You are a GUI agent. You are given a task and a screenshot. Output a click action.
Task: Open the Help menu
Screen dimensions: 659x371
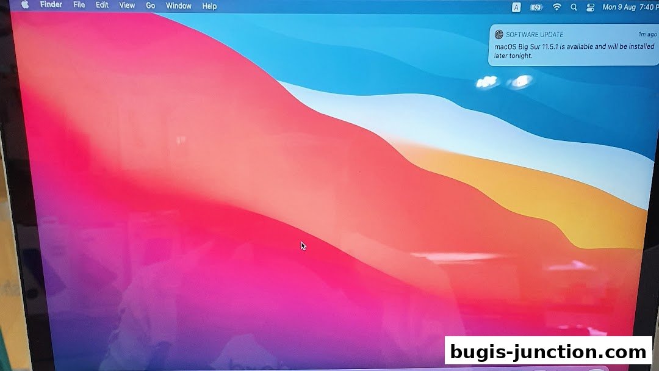[209, 6]
